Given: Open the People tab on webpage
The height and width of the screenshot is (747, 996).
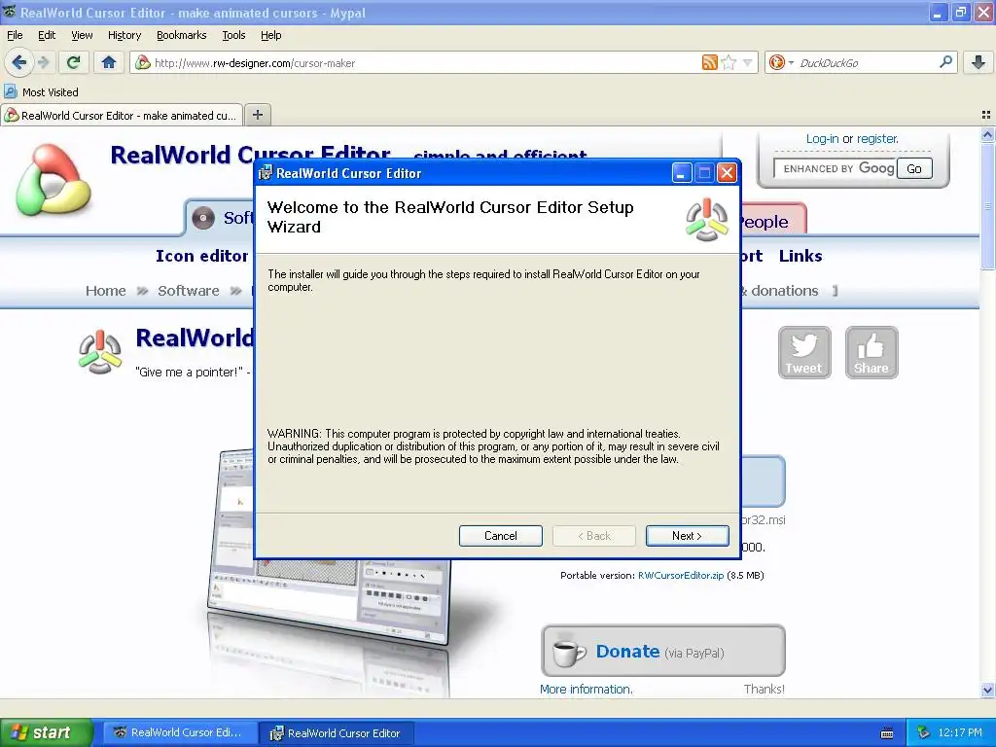Looking at the screenshot, I should pyautogui.click(x=773, y=220).
